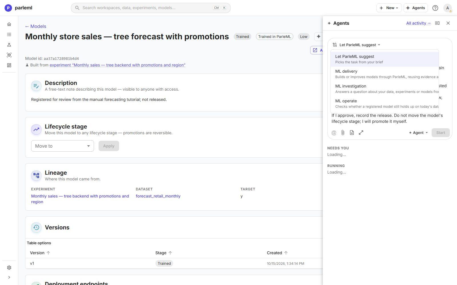Open Lineage experiment link
457x285 pixels.
click(x=80, y=199)
